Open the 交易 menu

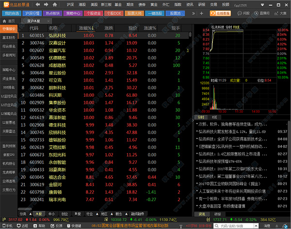213,5
